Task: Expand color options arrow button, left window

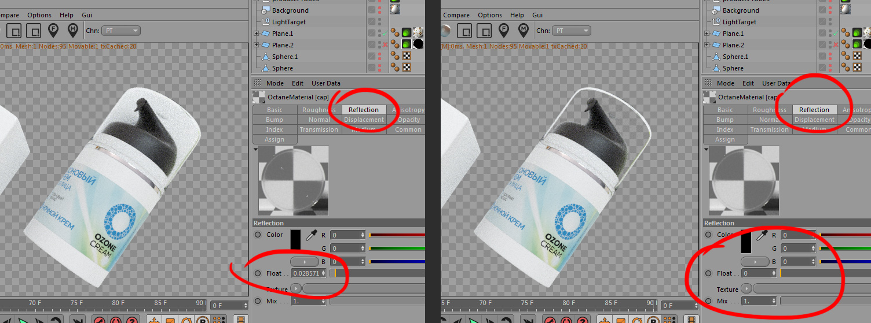Action: click(x=305, y=262)
